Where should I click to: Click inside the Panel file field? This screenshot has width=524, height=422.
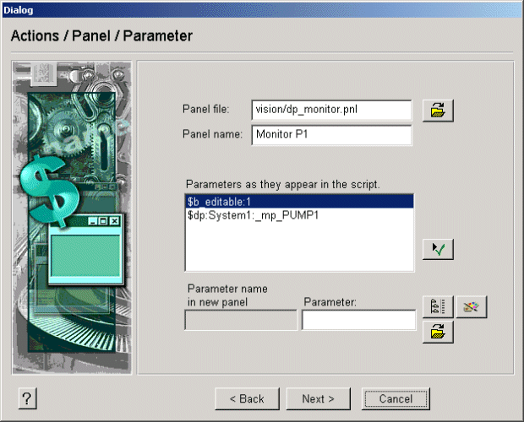click(331, 110)
